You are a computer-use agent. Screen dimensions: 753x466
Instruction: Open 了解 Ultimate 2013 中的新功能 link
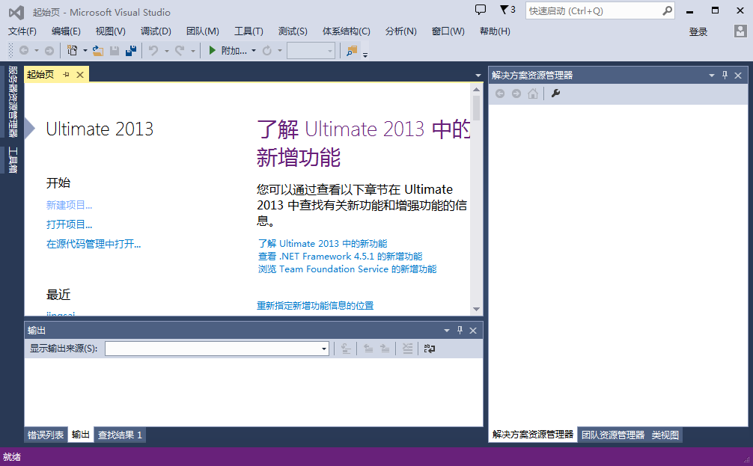(323, 243)
